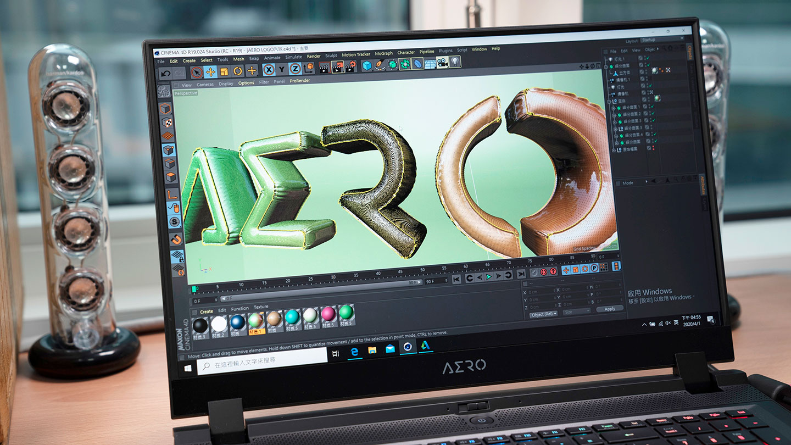The height and width of the screenshot is (445, 791).
Task: Open the Object (Rel) coordinate dropdown
Action: coord(543,314)
